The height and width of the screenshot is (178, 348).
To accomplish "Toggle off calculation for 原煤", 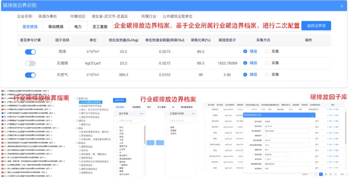I will point(30,52).
